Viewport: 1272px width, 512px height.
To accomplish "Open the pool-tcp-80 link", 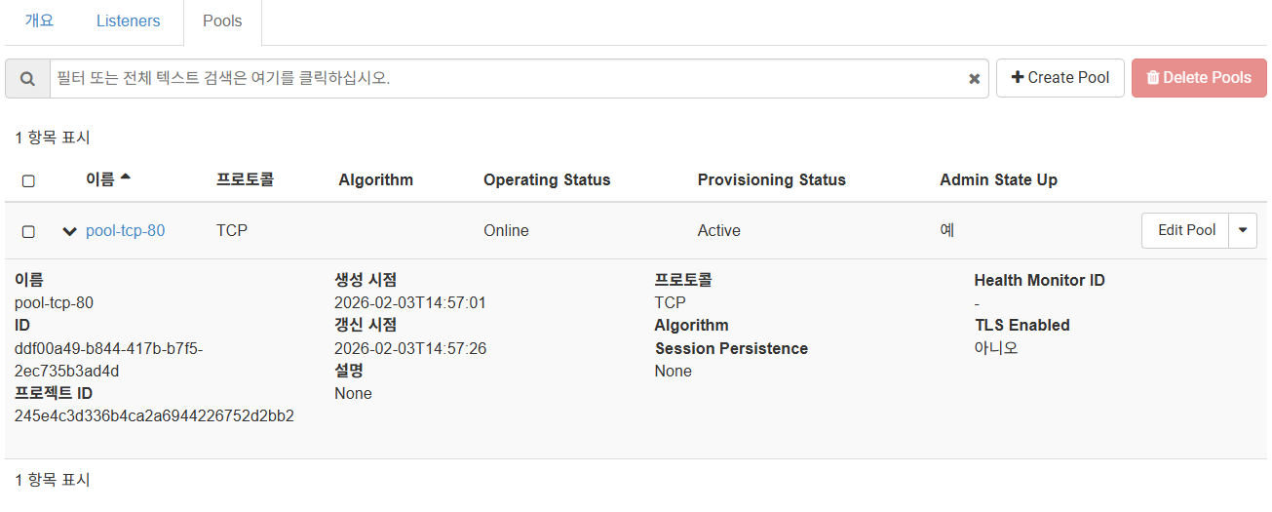I will coord(126,231).
